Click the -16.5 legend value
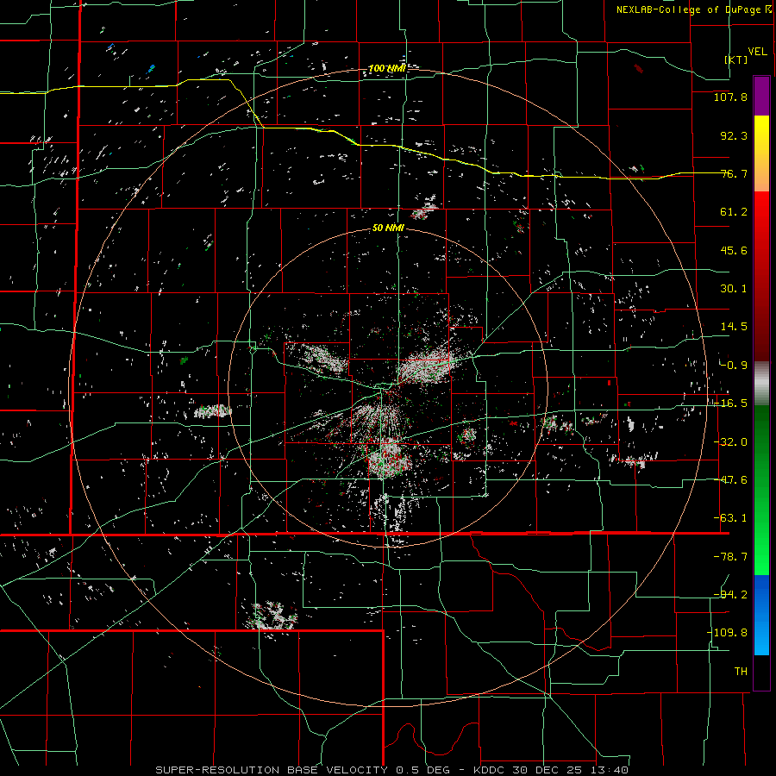 click(730, 404)
